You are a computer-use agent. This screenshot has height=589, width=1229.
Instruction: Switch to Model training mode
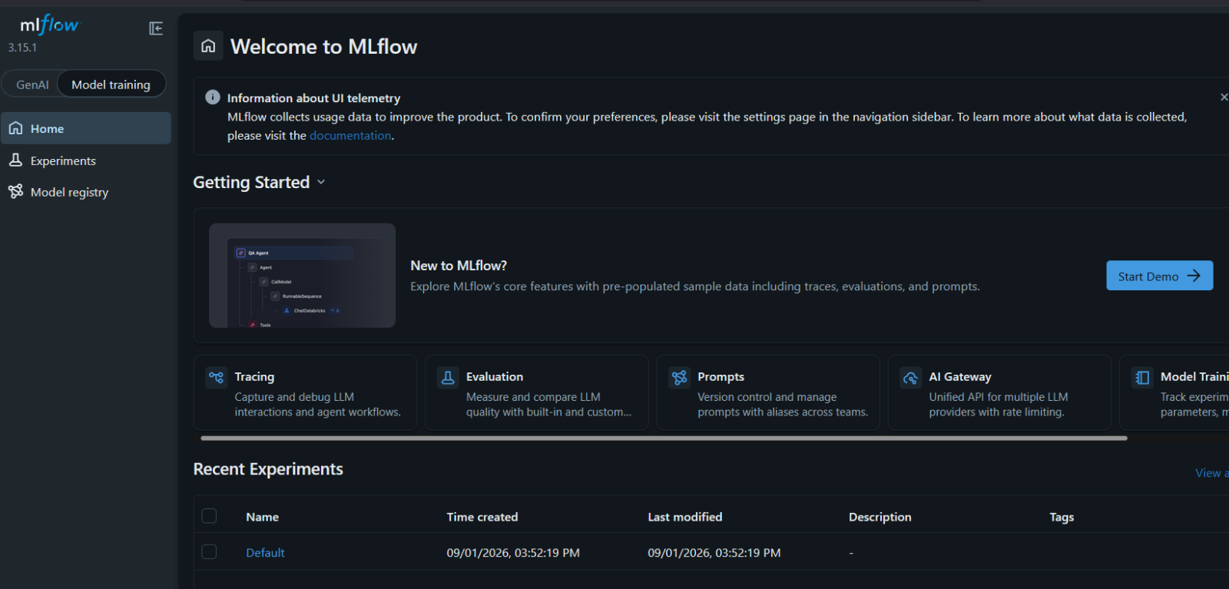point(111,84)
